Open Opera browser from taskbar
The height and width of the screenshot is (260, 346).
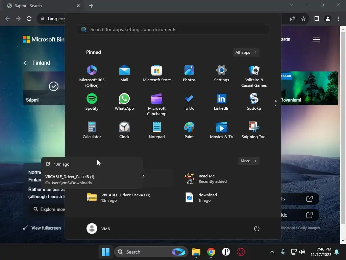pyautogui.click(x=241, y=252)
